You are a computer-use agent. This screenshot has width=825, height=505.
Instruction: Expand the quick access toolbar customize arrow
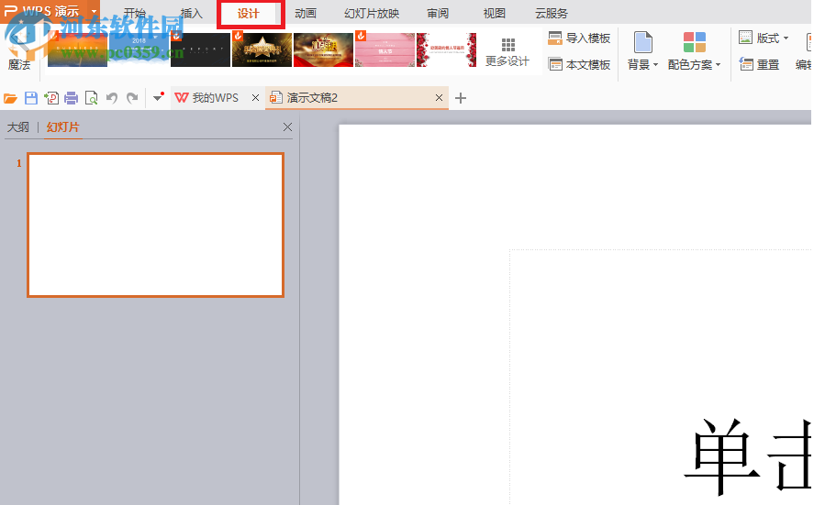click(x=158, y=97)
